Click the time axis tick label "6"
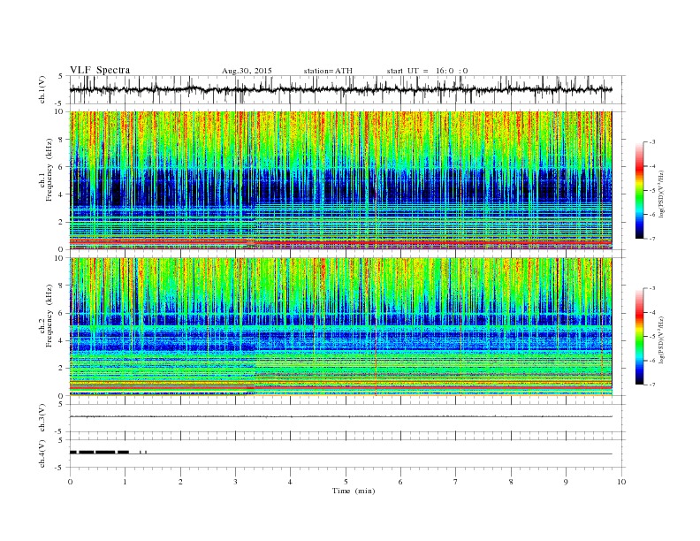700x541 pixels. 401,482
